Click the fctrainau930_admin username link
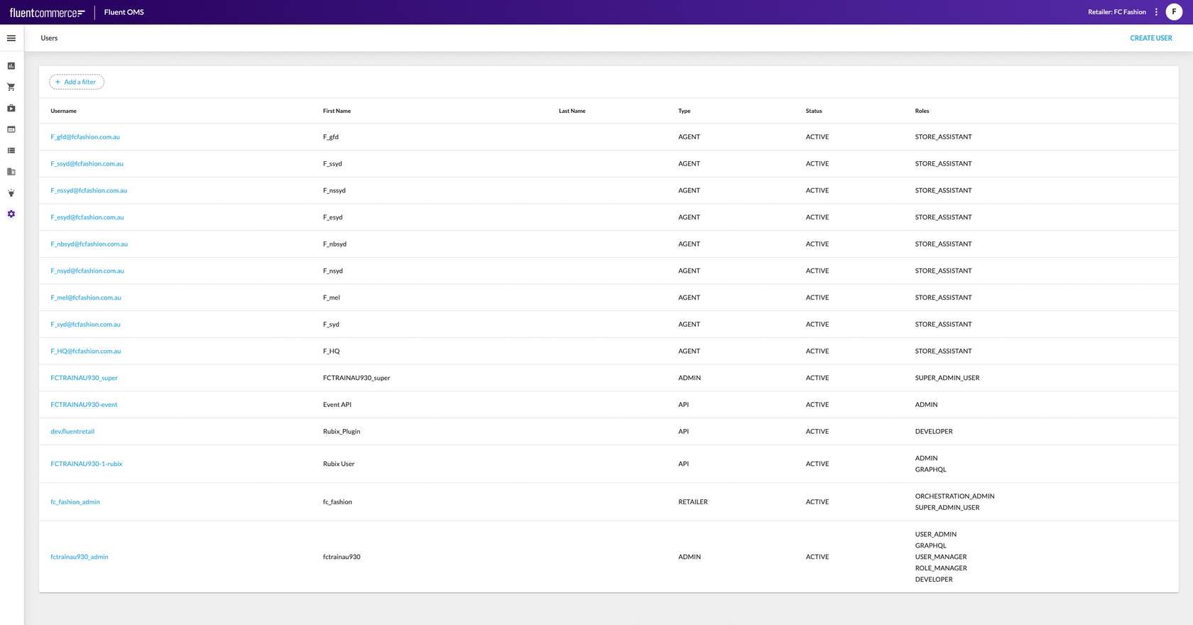1193x625 pixels. pyautogui.click(x=80, y=557)
